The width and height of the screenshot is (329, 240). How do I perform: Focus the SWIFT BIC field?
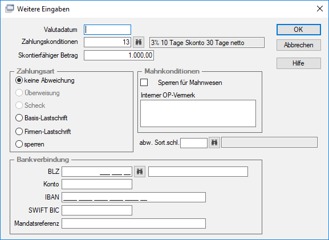(x=97, y=210)
